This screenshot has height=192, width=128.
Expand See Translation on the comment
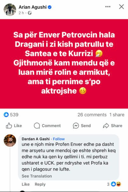[x=37, y=176]
